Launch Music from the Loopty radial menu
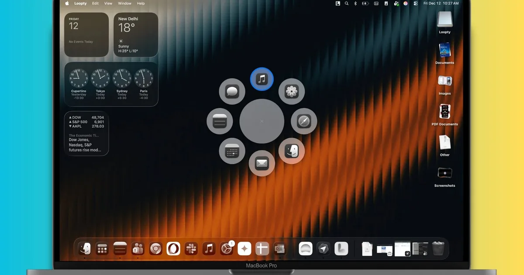This screenshot has height=275, width=524. pyautogui.click(x=262, y=79)
